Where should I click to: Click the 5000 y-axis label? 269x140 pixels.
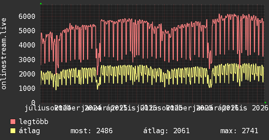27,31
